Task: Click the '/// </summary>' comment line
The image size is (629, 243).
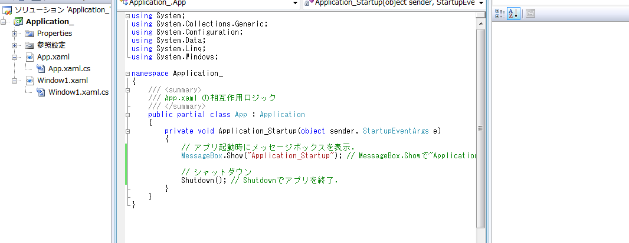Action: point(176,106)
